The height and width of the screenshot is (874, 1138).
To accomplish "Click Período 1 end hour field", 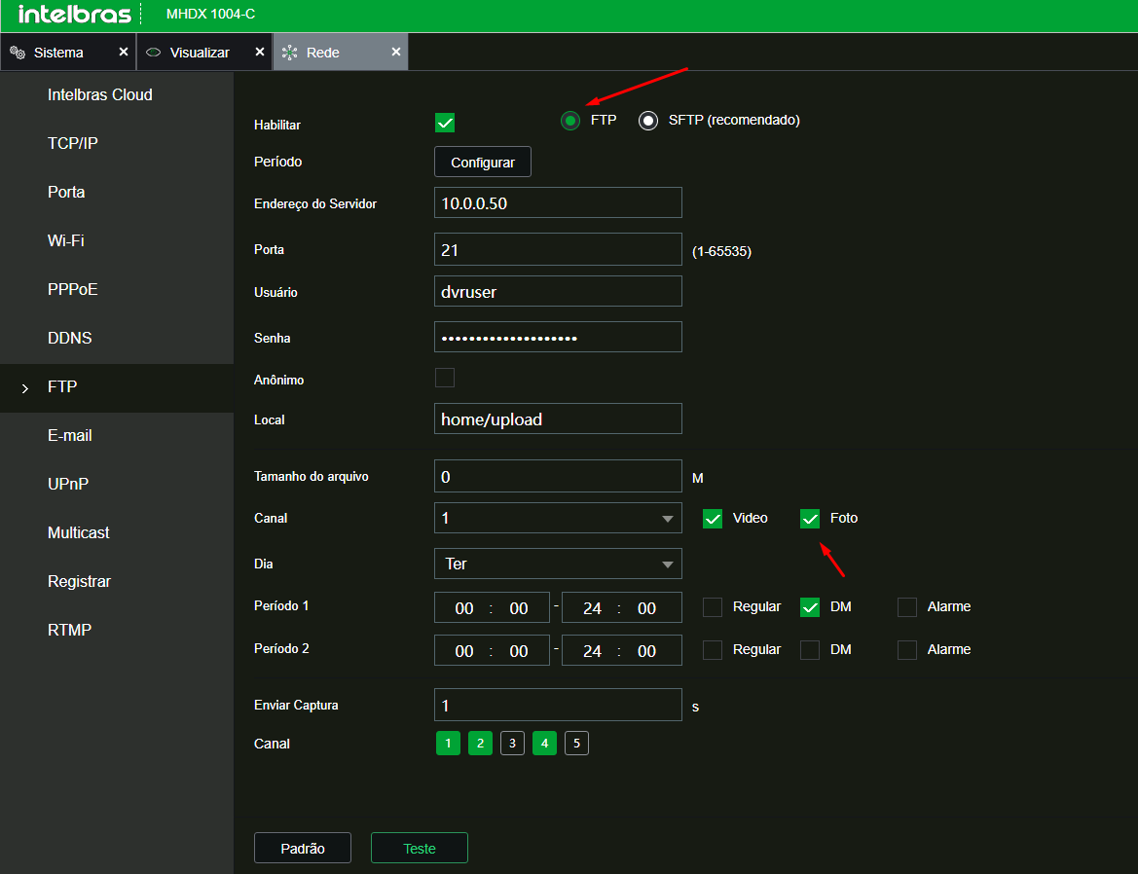I will pyautogui.click(x=592, y=608).
